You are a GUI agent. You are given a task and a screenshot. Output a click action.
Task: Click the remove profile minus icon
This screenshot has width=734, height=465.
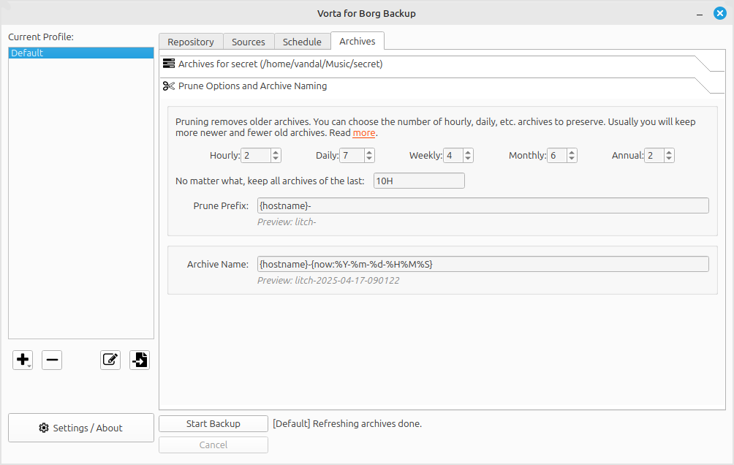pos(52,360)
